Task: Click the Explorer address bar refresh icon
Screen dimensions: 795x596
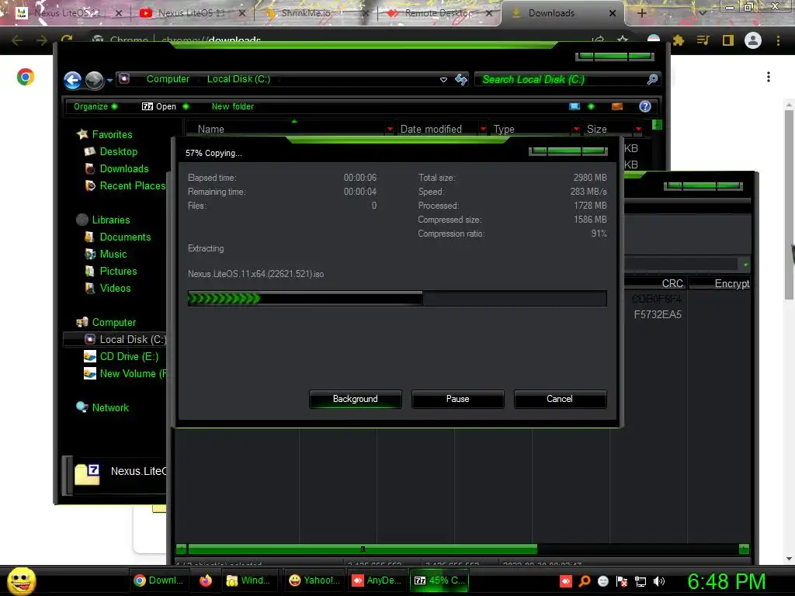Action: pos(461,79)
